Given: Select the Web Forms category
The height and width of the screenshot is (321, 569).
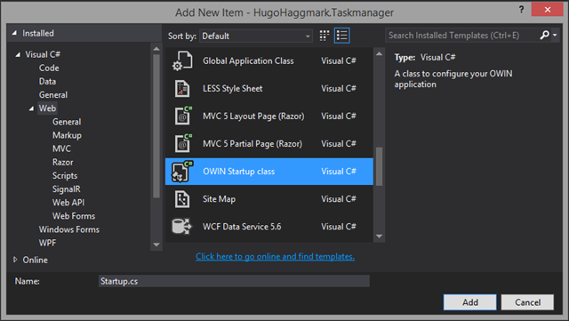Looking at the screenshot, I should click(x=74, y=216).
